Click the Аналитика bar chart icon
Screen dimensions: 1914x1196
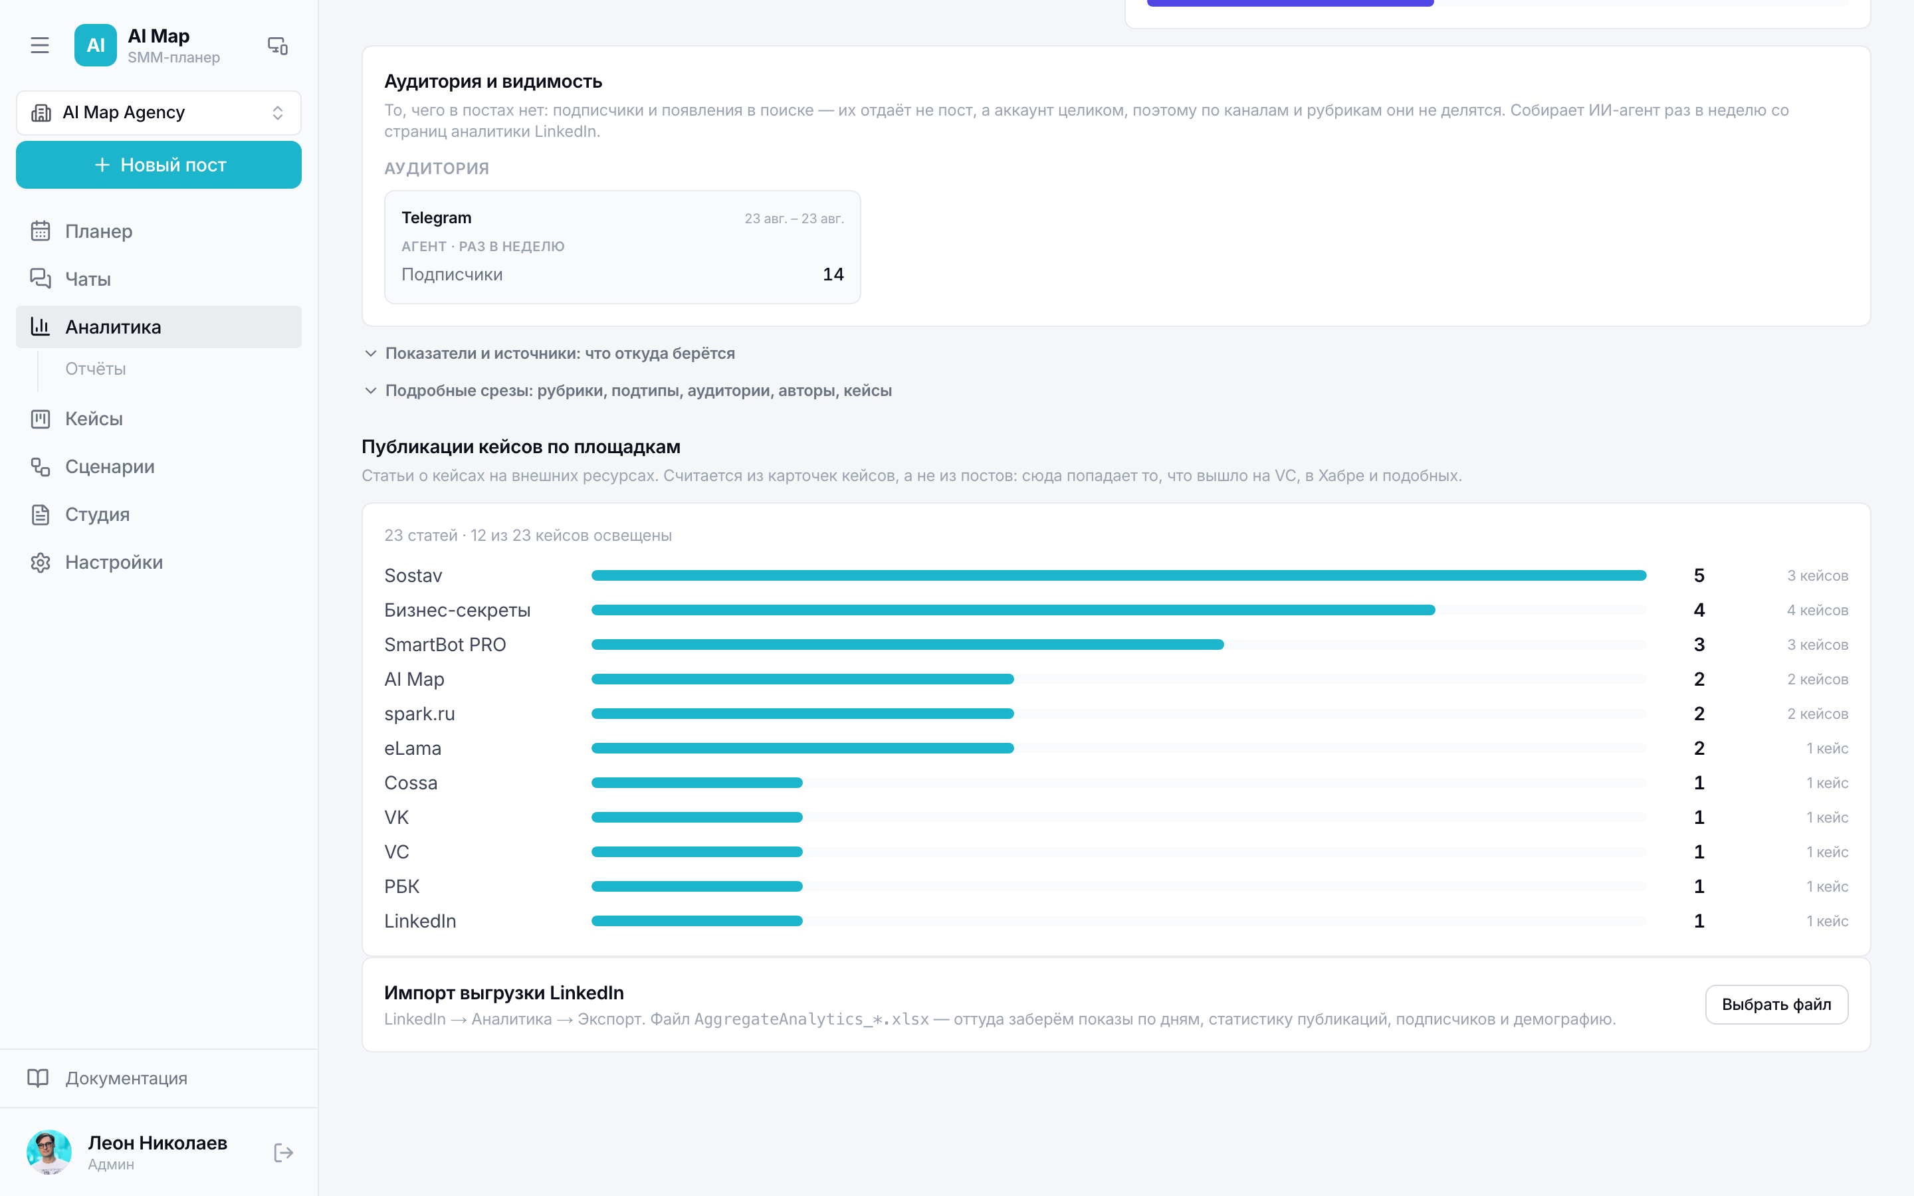click(x=41, y=326)
